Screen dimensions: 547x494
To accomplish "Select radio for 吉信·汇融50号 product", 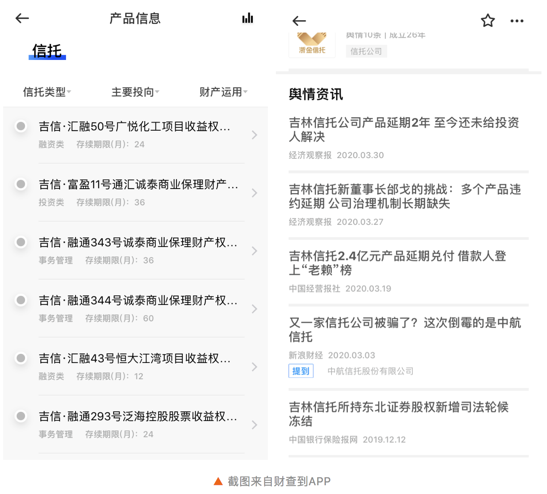I will 21,126.
